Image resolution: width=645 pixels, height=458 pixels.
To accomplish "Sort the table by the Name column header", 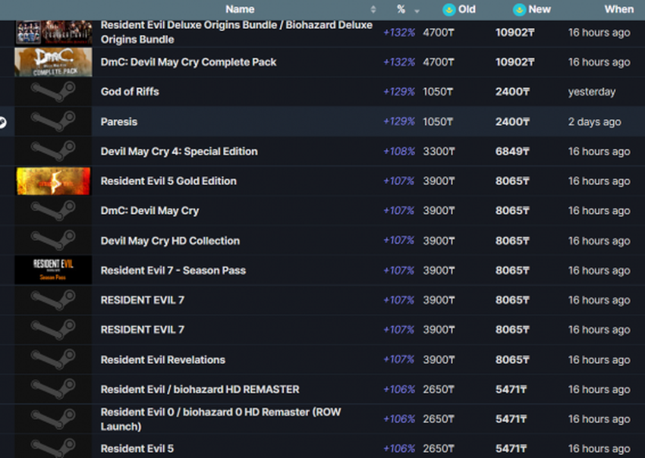I will coord(240,9).
